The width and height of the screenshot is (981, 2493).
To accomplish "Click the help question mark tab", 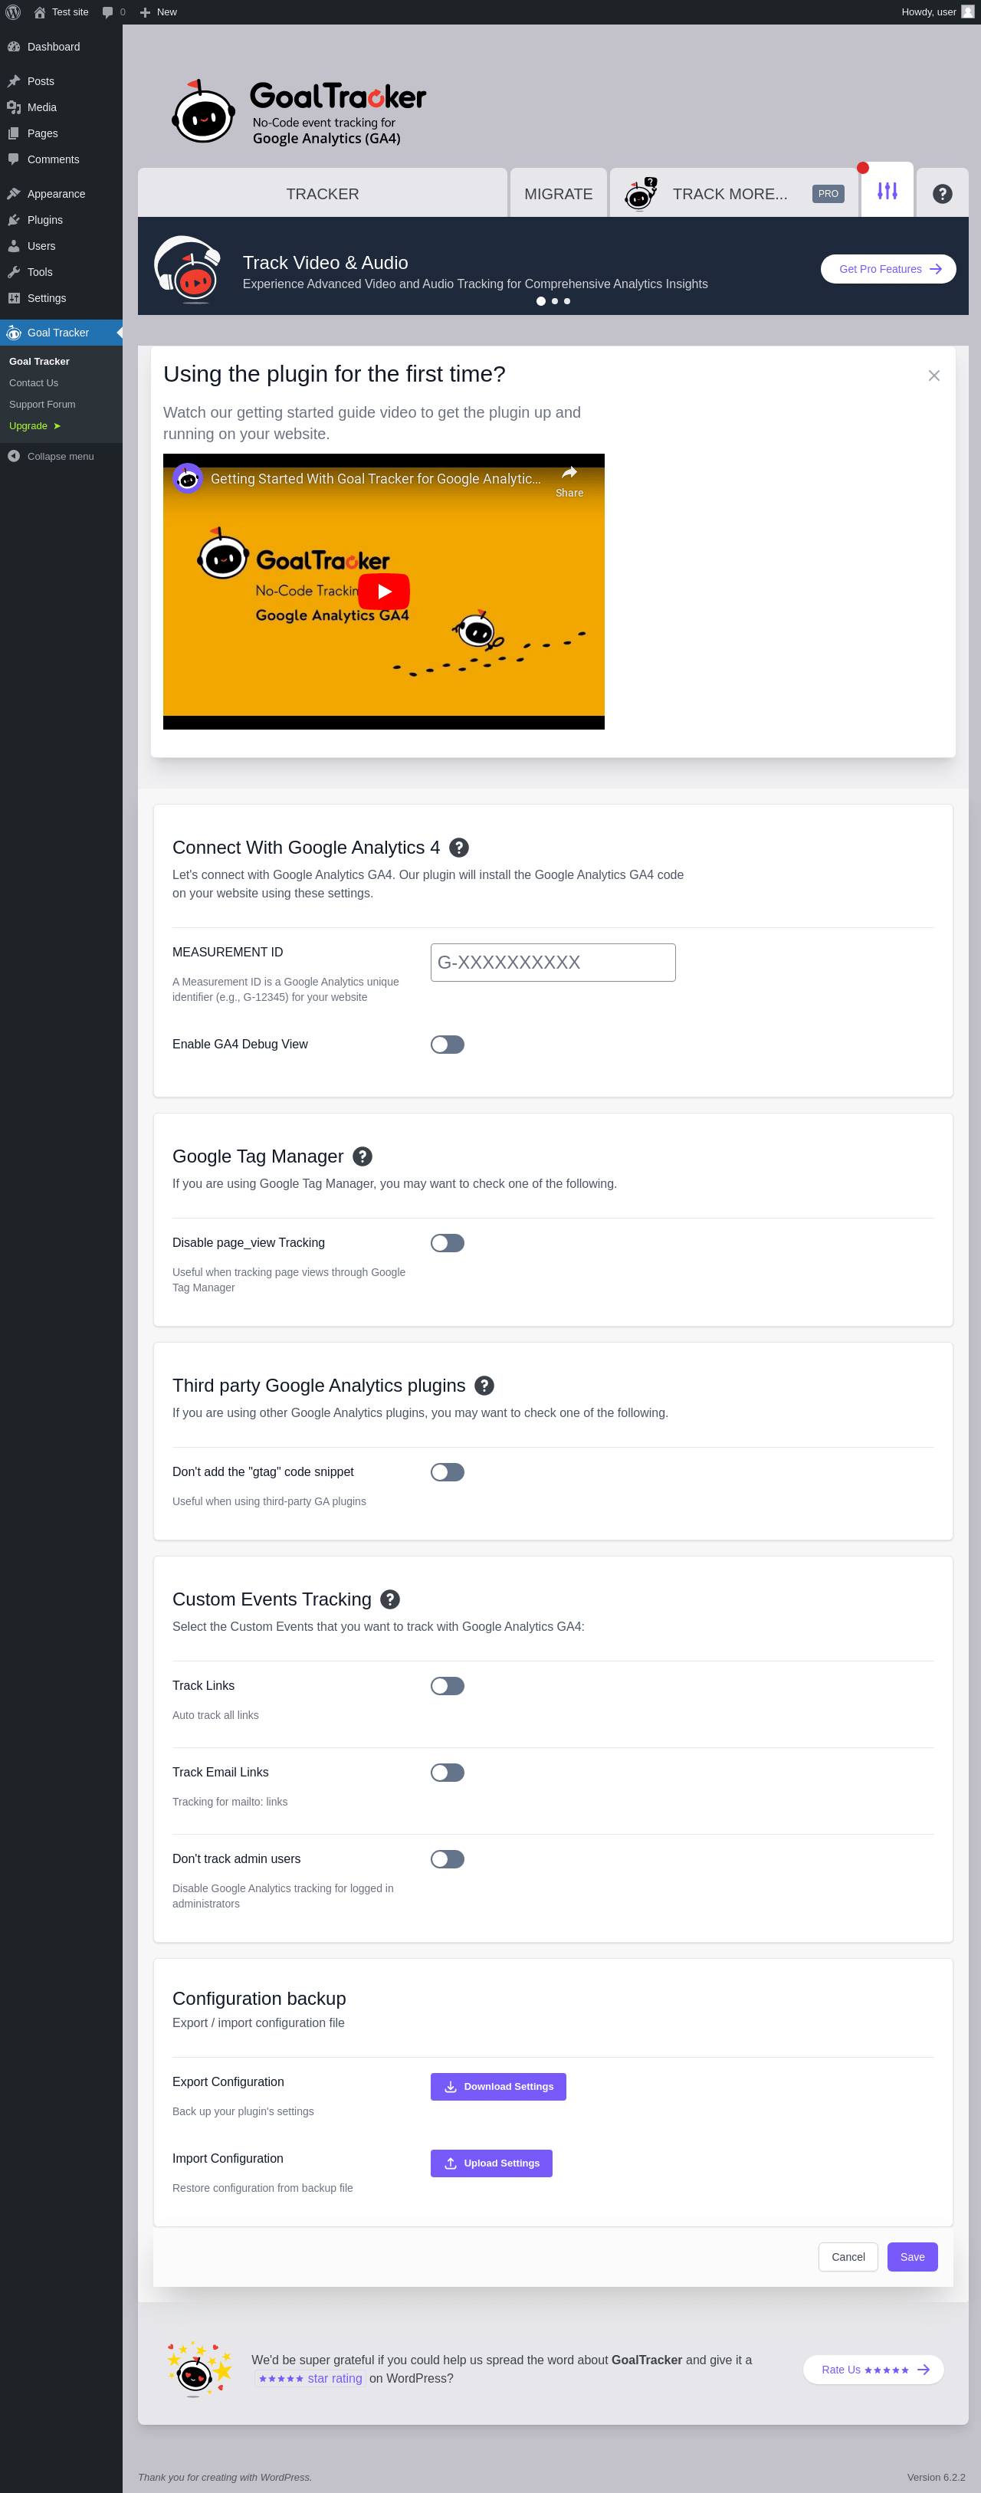I will pos(943,194).
